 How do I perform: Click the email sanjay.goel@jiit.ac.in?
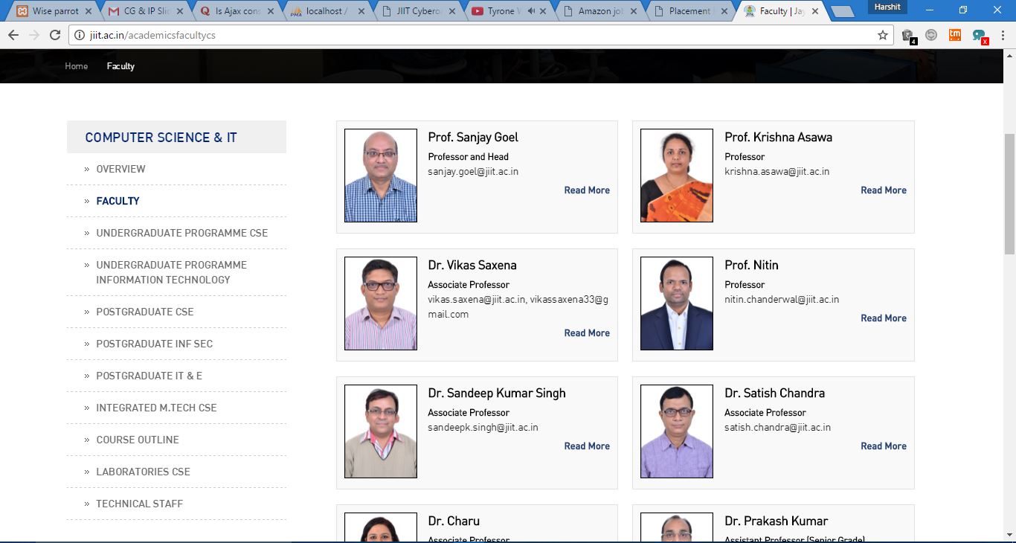click(x=473, y=172)
